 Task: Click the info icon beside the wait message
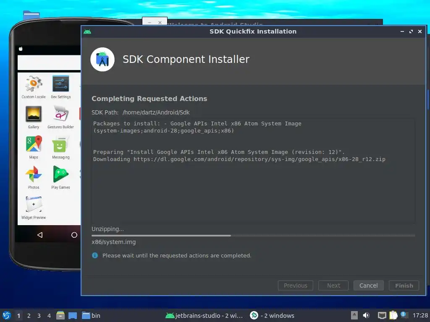point(95,255)
